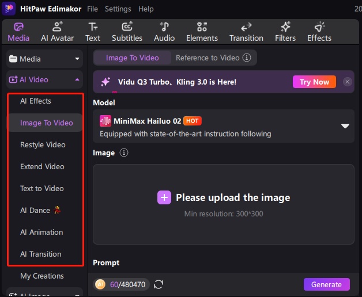362x297 pixels.
Task: Click the 60/480470 credits counter
Action: (x=127, y=284)
